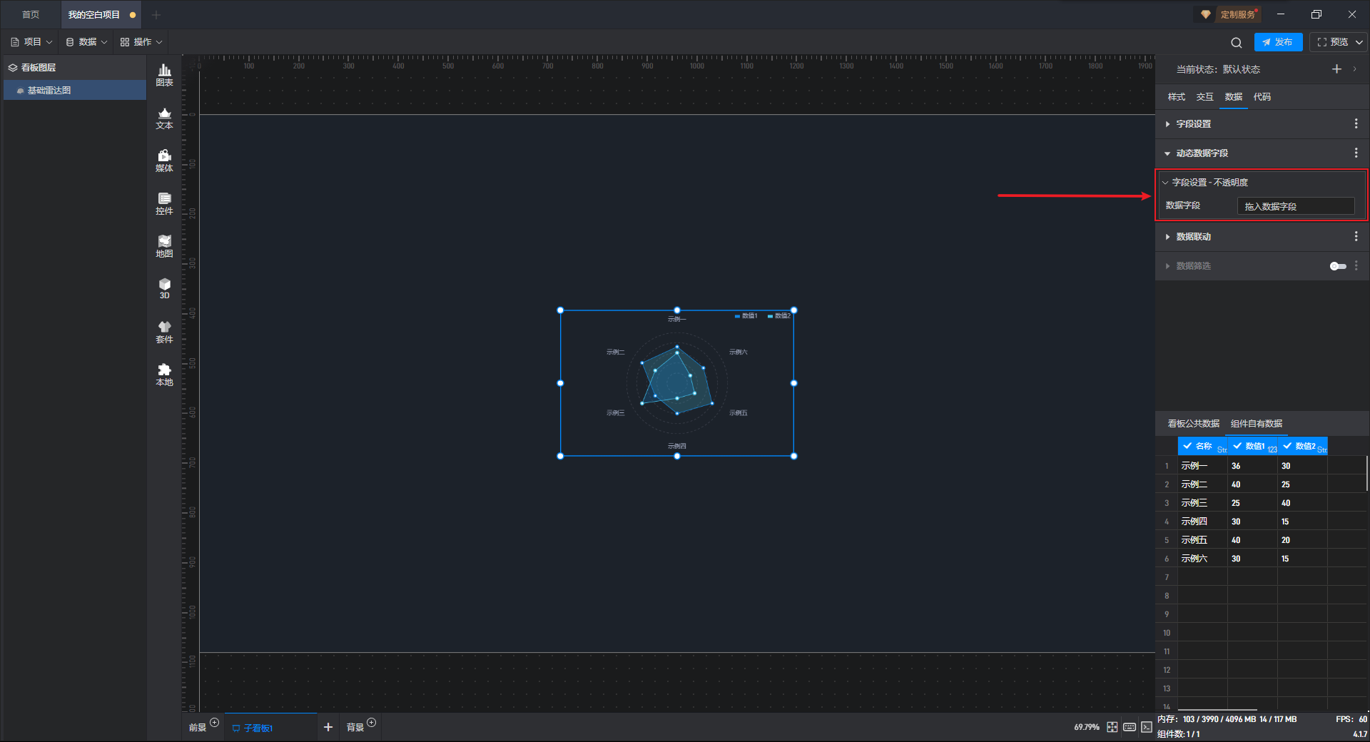Click the 示例一 cell in the data table
This screenshot has height=742, width=1370.
coord(1202,466)
